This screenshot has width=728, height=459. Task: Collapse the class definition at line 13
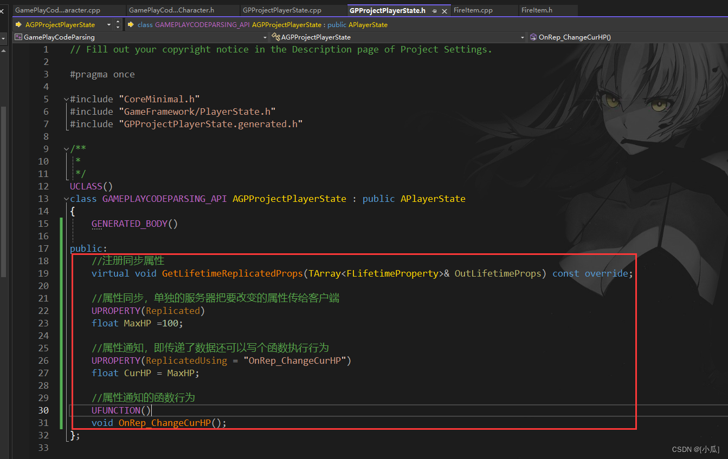pos(66,199)
